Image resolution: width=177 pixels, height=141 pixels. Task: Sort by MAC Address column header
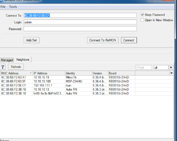17,73
